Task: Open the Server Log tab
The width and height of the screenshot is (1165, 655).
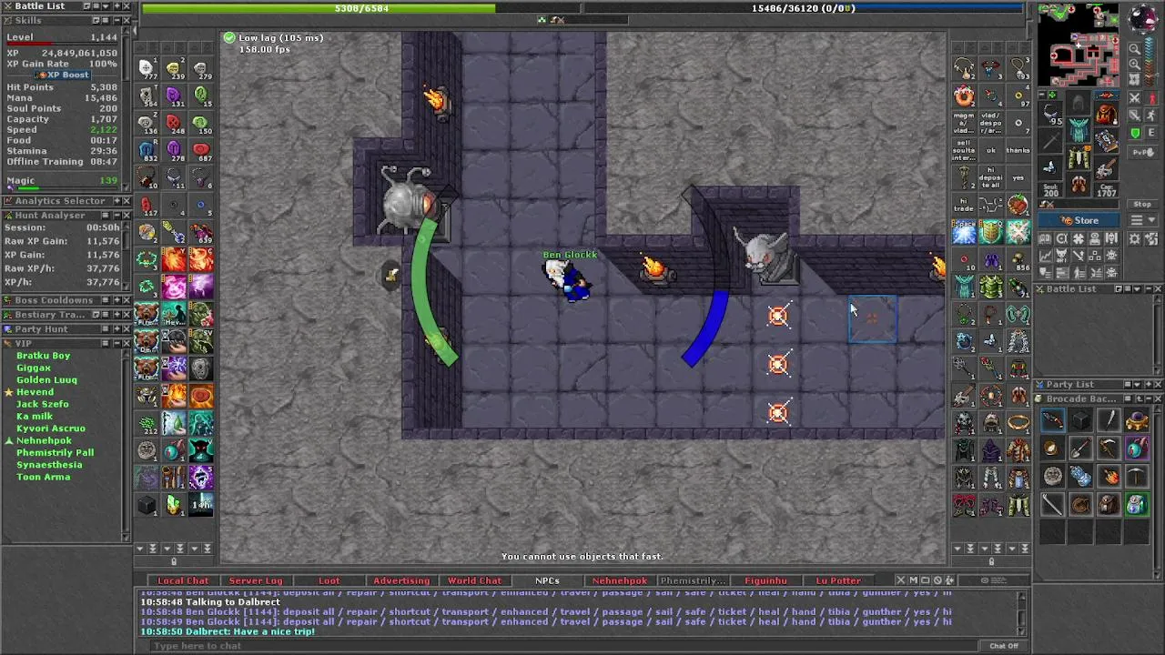Action: [256, 580]
